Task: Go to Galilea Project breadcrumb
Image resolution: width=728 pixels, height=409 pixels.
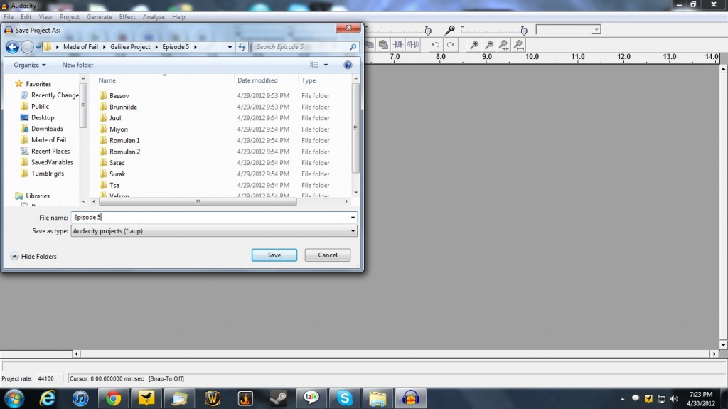Action: coord(130,47)
